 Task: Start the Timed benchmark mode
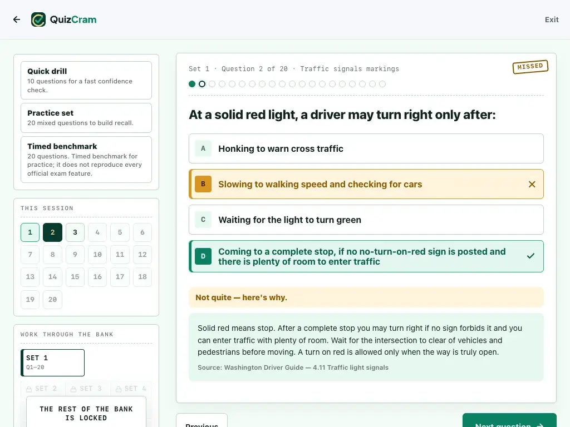(86, 160)
